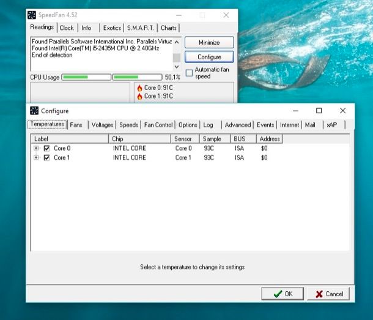Click the 93C sample value for Core 0
Viewport: 373px width, 320px height.
coord(209,148)
